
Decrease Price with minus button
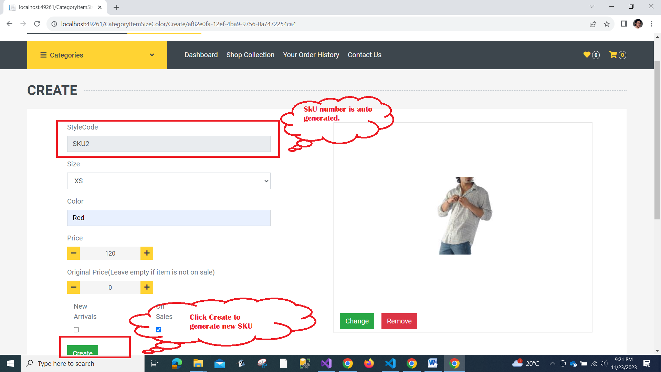click(x=73, y=253)
